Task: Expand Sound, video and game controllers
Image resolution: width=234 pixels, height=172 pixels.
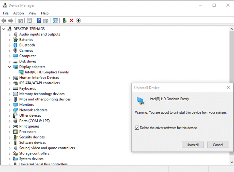Action: (10, 148)
